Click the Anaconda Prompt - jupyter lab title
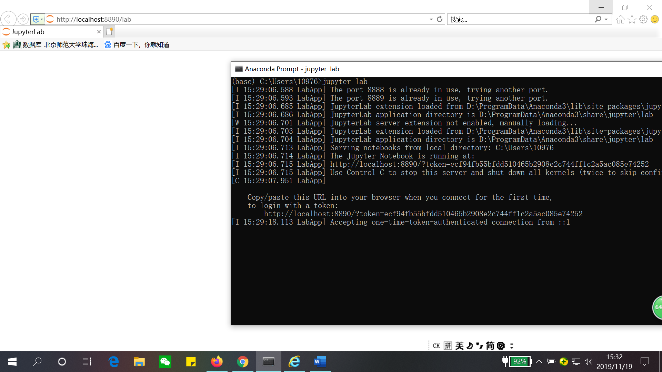 pyautogui.click(x=292, y=69)
